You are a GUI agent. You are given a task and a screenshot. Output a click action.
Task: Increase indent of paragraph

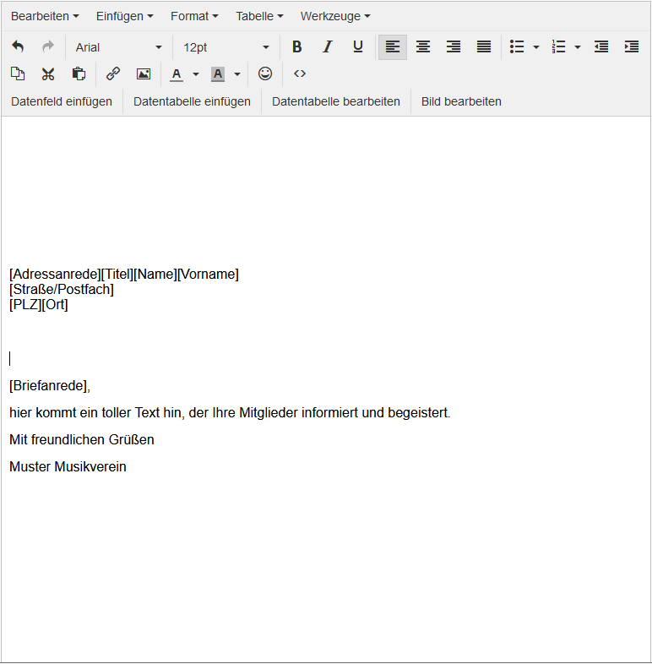[x=632, y=46]
